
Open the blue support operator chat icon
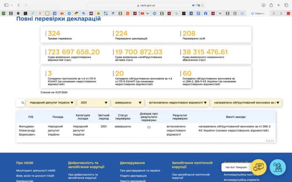tap(278, 167)
